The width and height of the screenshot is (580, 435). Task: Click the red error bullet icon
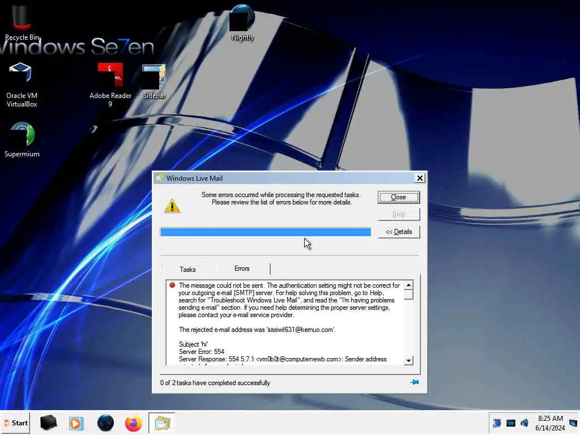tap(172, 285)
